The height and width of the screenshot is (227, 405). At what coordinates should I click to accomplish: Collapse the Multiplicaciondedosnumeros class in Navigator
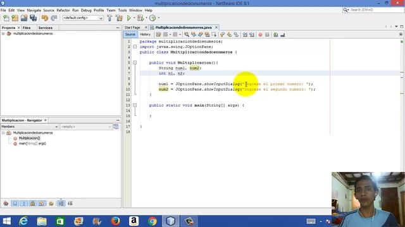pyautogui.click(x=3, y=133)
